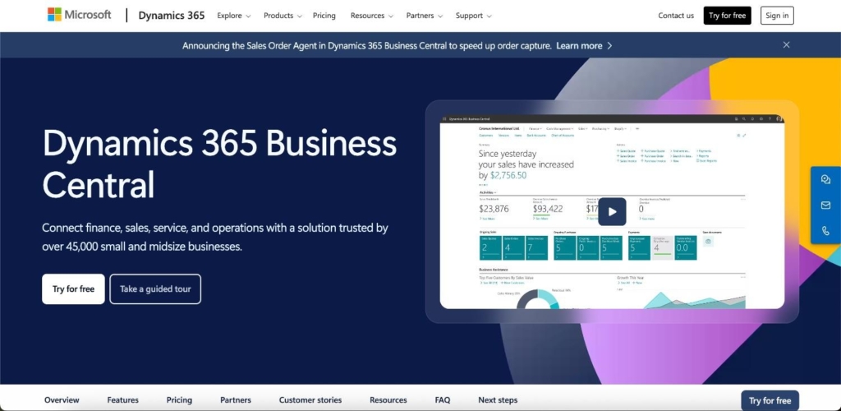Expand the Resources dropdown in header

coord(372,16)
